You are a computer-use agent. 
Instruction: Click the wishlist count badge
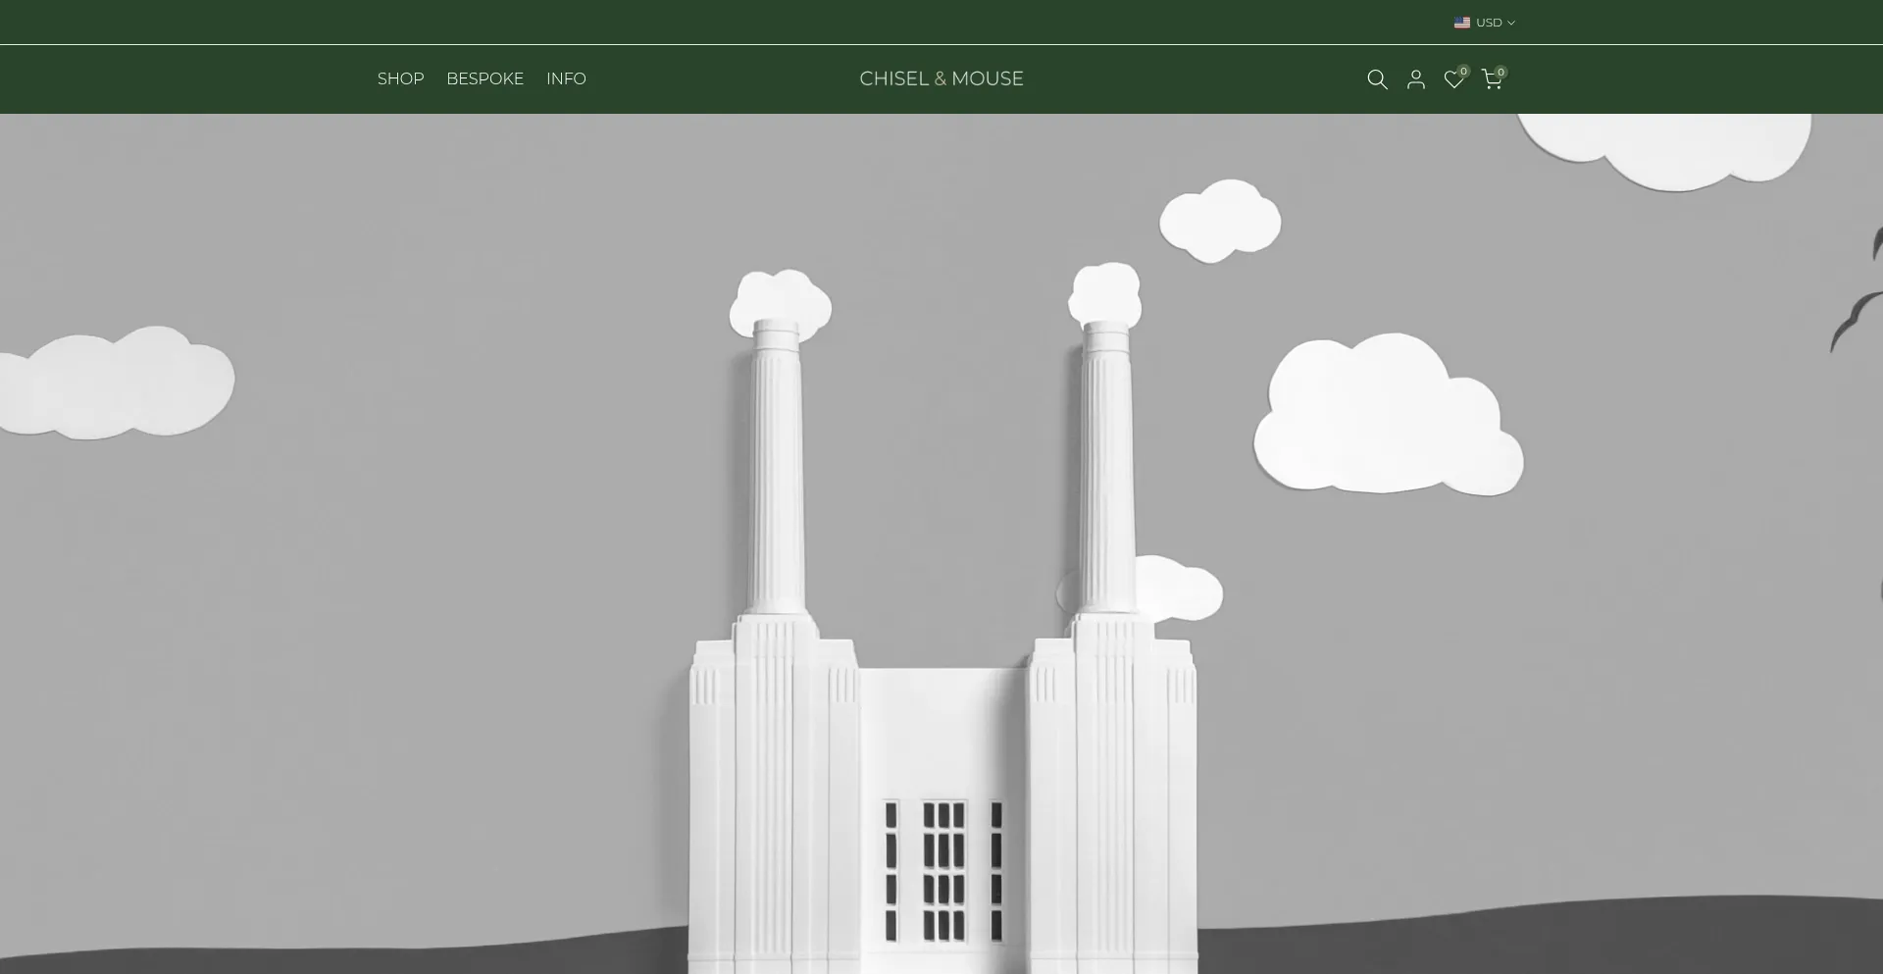pos(1463,71)
